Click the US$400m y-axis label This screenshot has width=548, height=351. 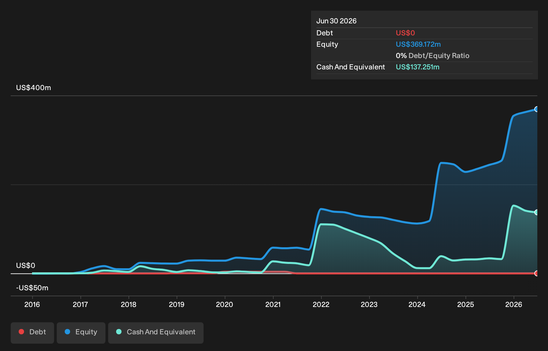click(x=34, y=88)
